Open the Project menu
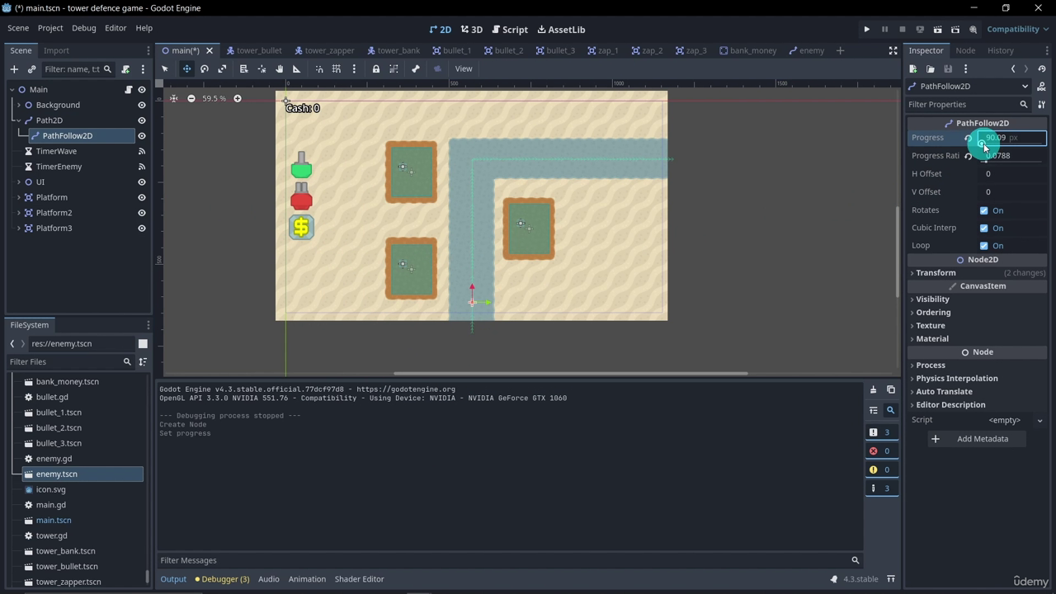The height and width of the screenshot is (594, 1056). [49, 28]
